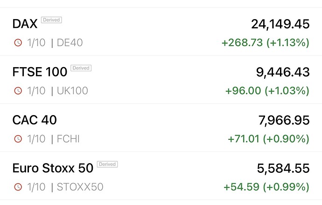The height and width of the screenshot is (205, 322).
Task: Click the clock icon under DAX
Action: click(18, 43)
